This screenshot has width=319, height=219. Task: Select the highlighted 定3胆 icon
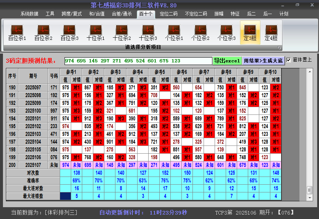tap(250, 32)
